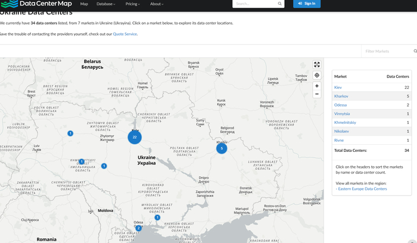Click the Kharkiv cluster marker 5
The width and height of the screenshot is (417, 243).
pyautogui.click(x=222, y=148)
